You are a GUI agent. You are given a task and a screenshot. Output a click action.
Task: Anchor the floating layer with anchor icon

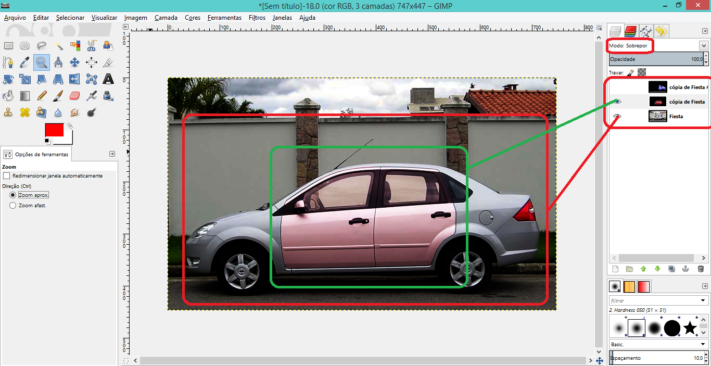tap(686, 269)
